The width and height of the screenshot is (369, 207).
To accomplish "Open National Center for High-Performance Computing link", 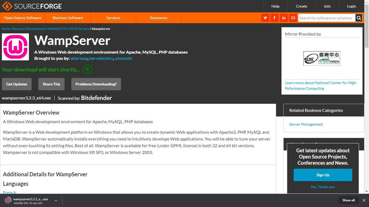I will coord(321,86).
